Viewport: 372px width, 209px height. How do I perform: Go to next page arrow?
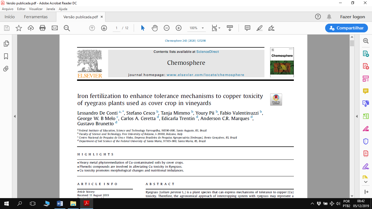(x=104, y=28)
